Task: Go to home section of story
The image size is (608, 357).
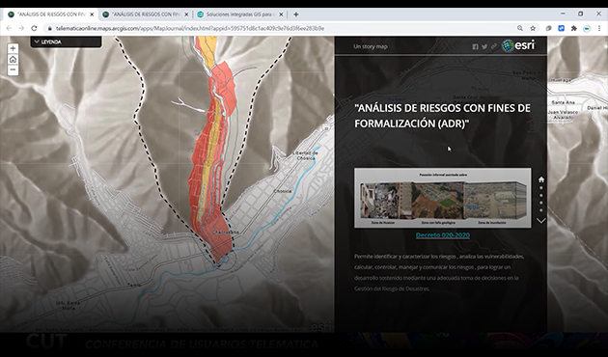Action: [541, 179]
